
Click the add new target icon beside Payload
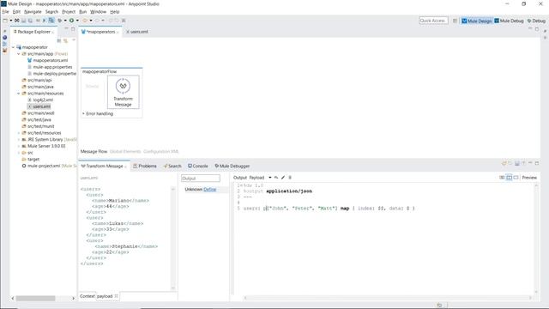pos(276,178)
